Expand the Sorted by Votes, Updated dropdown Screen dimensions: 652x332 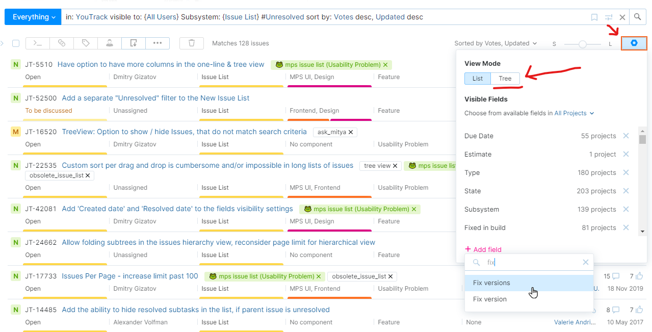click(495, 43)
